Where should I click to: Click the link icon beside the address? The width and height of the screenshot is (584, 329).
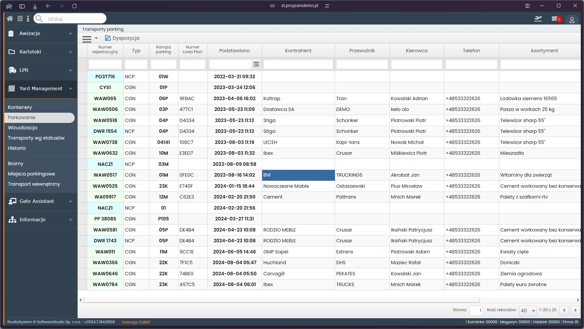(x=272, y=6)
